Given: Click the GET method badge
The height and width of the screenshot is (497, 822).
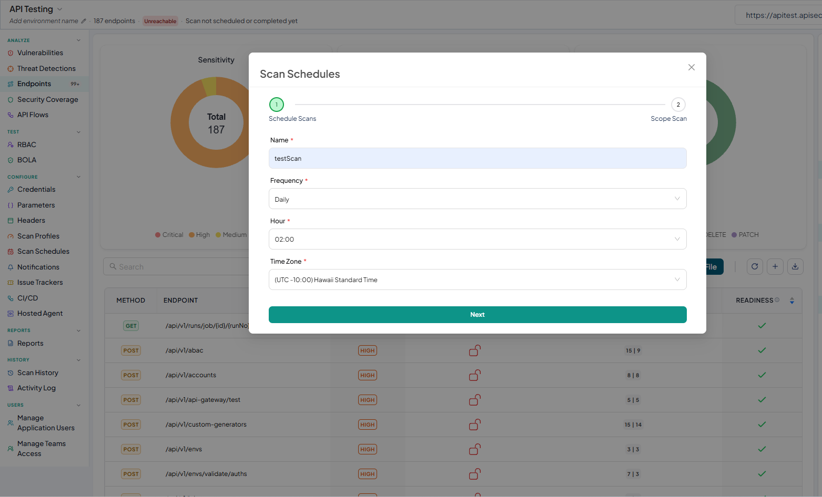Looking at the screenshot, I should click(131, 326).
